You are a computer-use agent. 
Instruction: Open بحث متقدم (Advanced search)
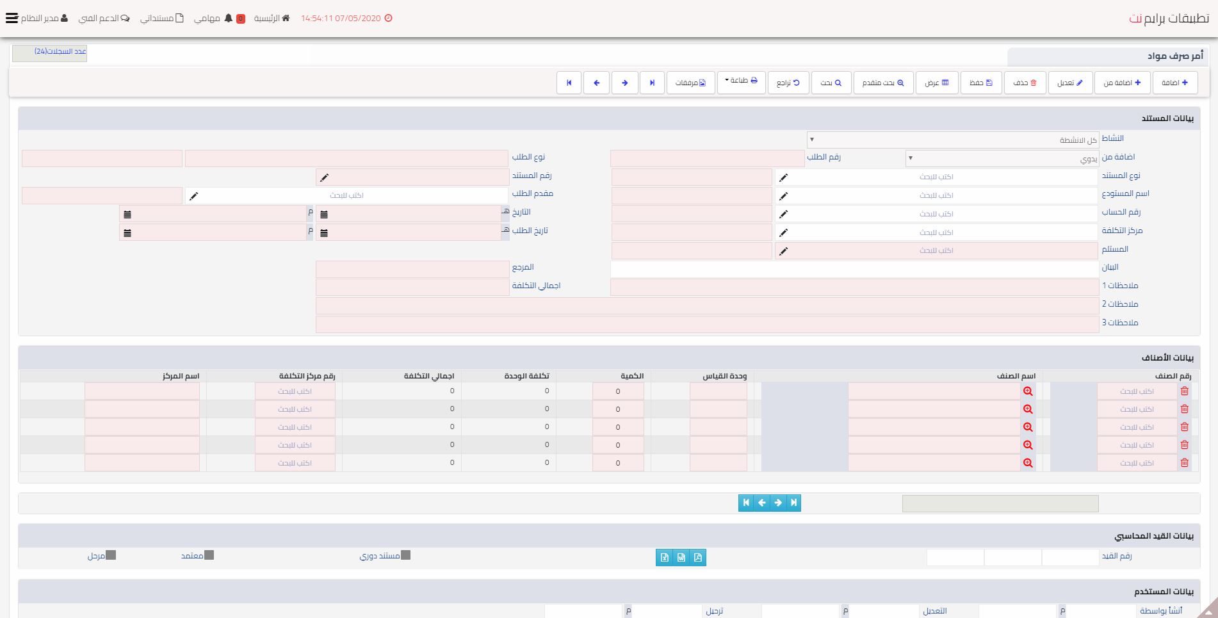click(x=882, y=83)
